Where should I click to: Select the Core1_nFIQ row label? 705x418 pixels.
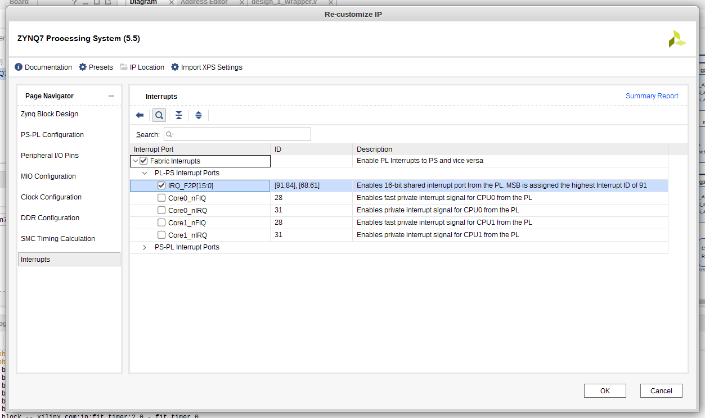click(x=187, y=222)
